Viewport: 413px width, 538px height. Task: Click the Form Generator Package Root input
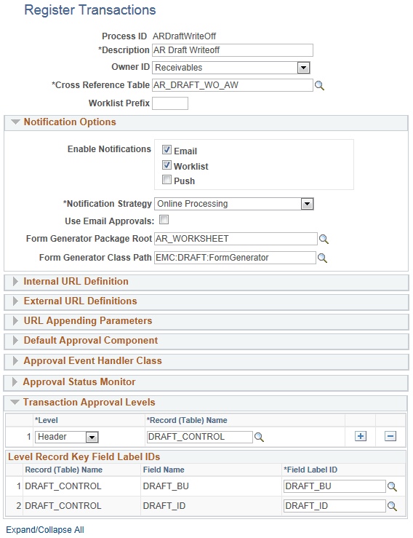[236, 239]
